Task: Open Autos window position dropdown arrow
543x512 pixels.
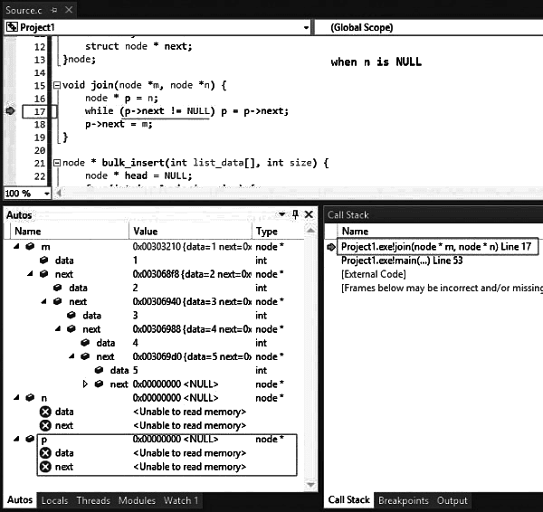Action: [282, 214]
